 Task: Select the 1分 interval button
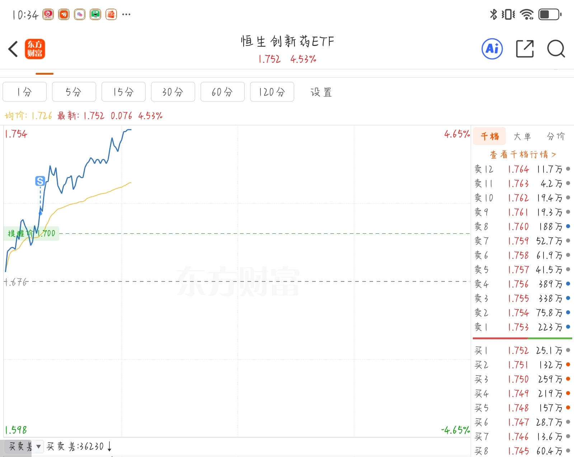click(x=24, y=92)
